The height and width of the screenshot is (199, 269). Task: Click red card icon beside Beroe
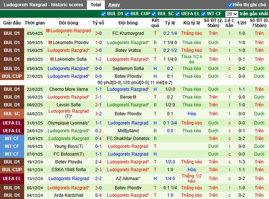click(x=134, y=97)
